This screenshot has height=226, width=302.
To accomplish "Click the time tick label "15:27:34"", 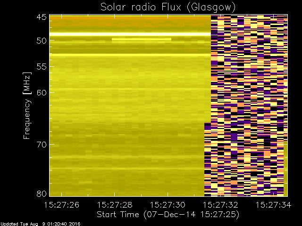I will click(274, 205).
